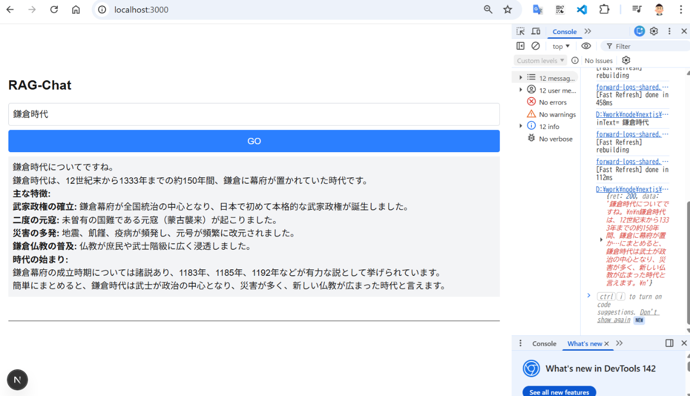
Task: Open DevTools customize three-dot menu
Action: tap(669, 31)
